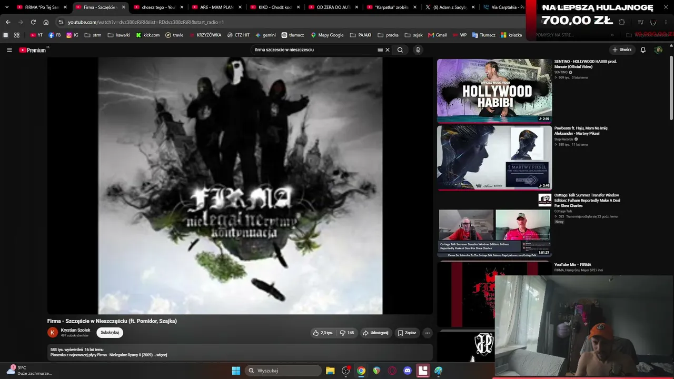The image size is (674, 379).
Task: Go back in the browser
Action: [8, 22]
